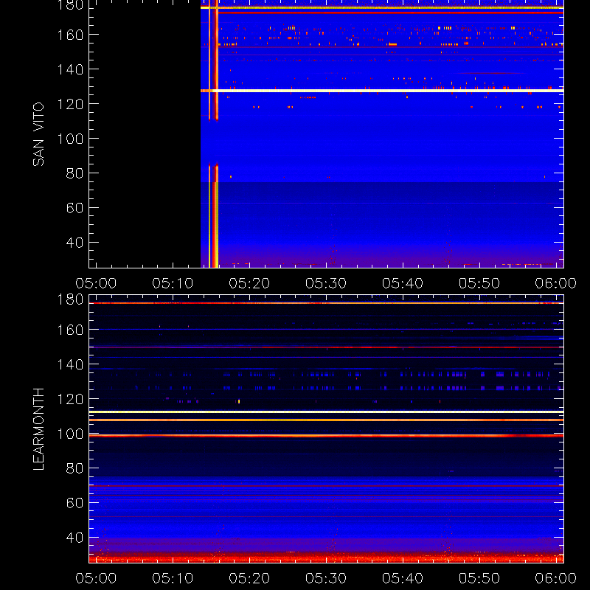The height and width of the screenshot is (590, 590).
Task: Choose Learmonth plot's 05:20 time label
Action: 249,578
